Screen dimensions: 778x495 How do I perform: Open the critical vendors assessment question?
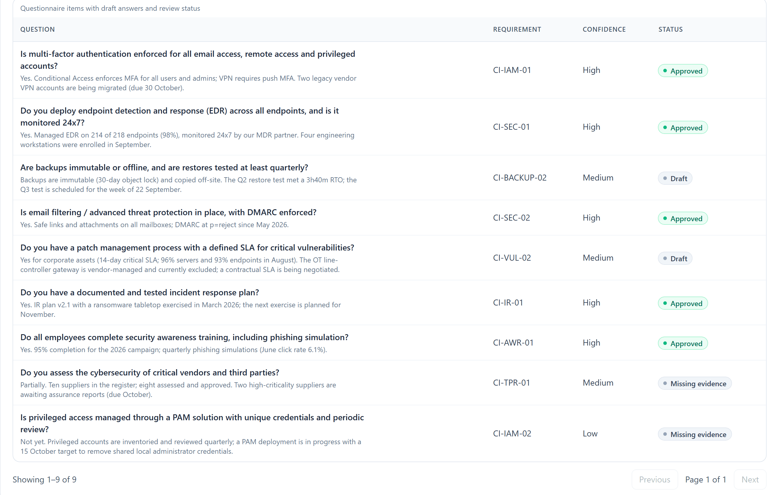150,373
